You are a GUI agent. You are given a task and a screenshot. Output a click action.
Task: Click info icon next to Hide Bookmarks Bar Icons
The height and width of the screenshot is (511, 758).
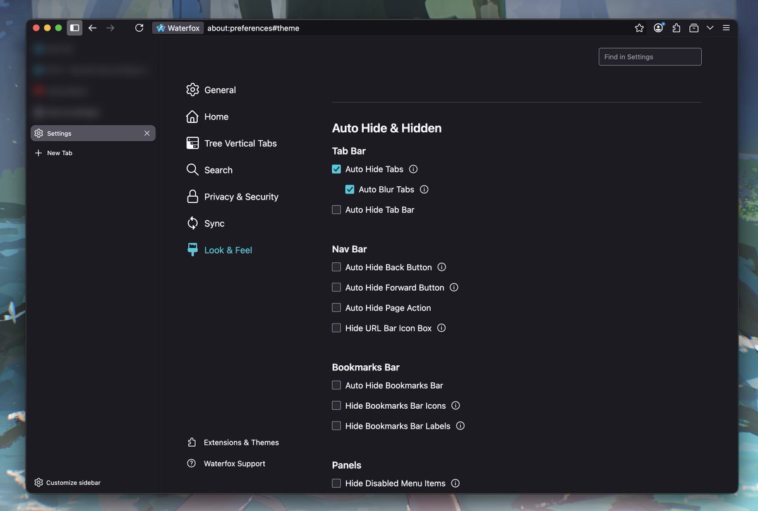456,406
